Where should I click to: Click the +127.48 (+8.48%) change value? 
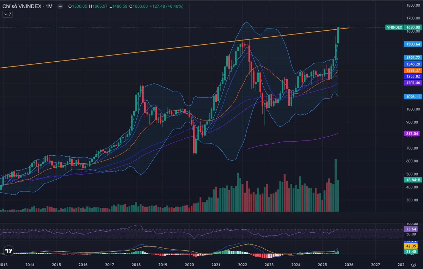click(x=166, y=6)
